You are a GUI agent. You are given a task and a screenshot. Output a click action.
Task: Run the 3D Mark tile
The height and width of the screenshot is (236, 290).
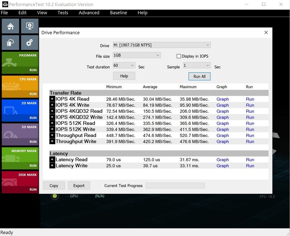pos(20,134)
